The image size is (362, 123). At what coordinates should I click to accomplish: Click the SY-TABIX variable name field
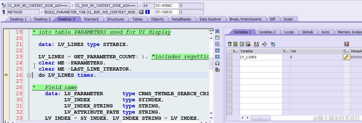point(167,12)
